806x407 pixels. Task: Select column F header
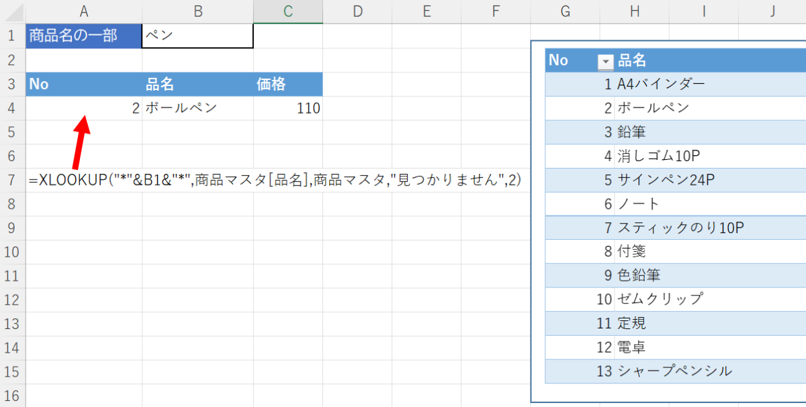point(495,11)
